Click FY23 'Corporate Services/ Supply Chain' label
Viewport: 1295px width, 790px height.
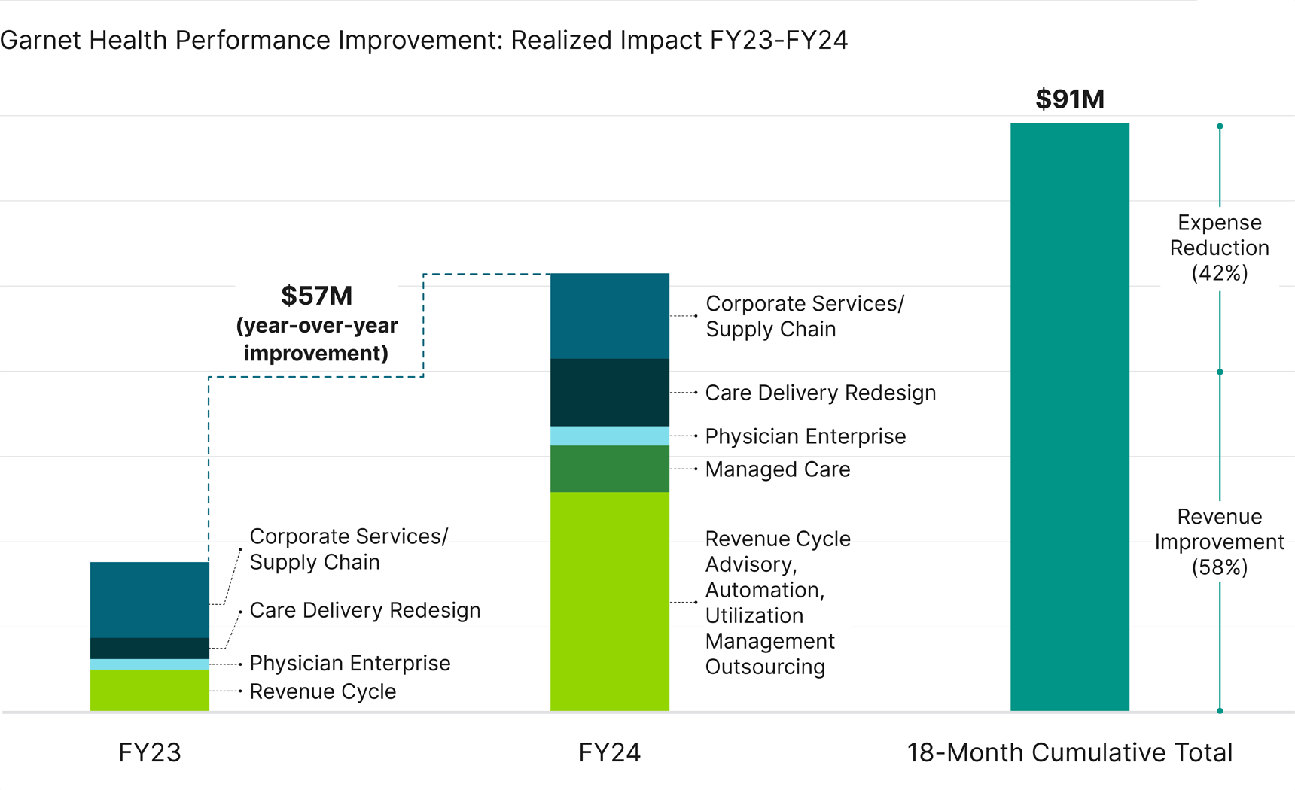click(x=349, y=549)
